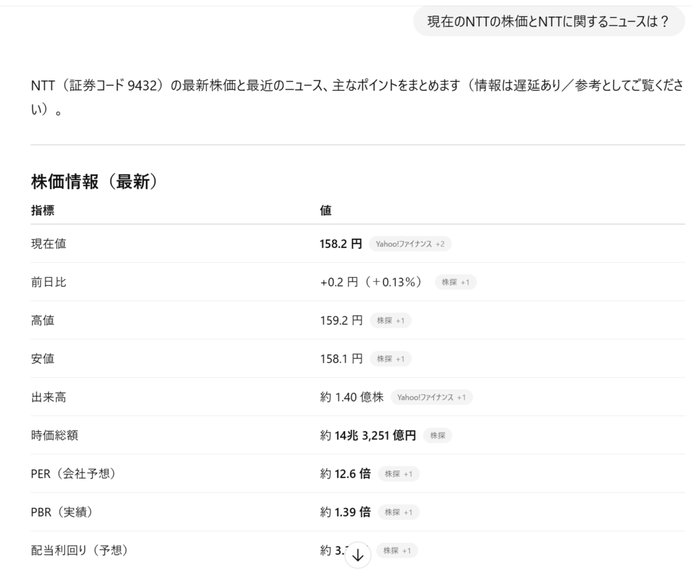Click the 約 12.6 倍 PER value

coord(345,475)
